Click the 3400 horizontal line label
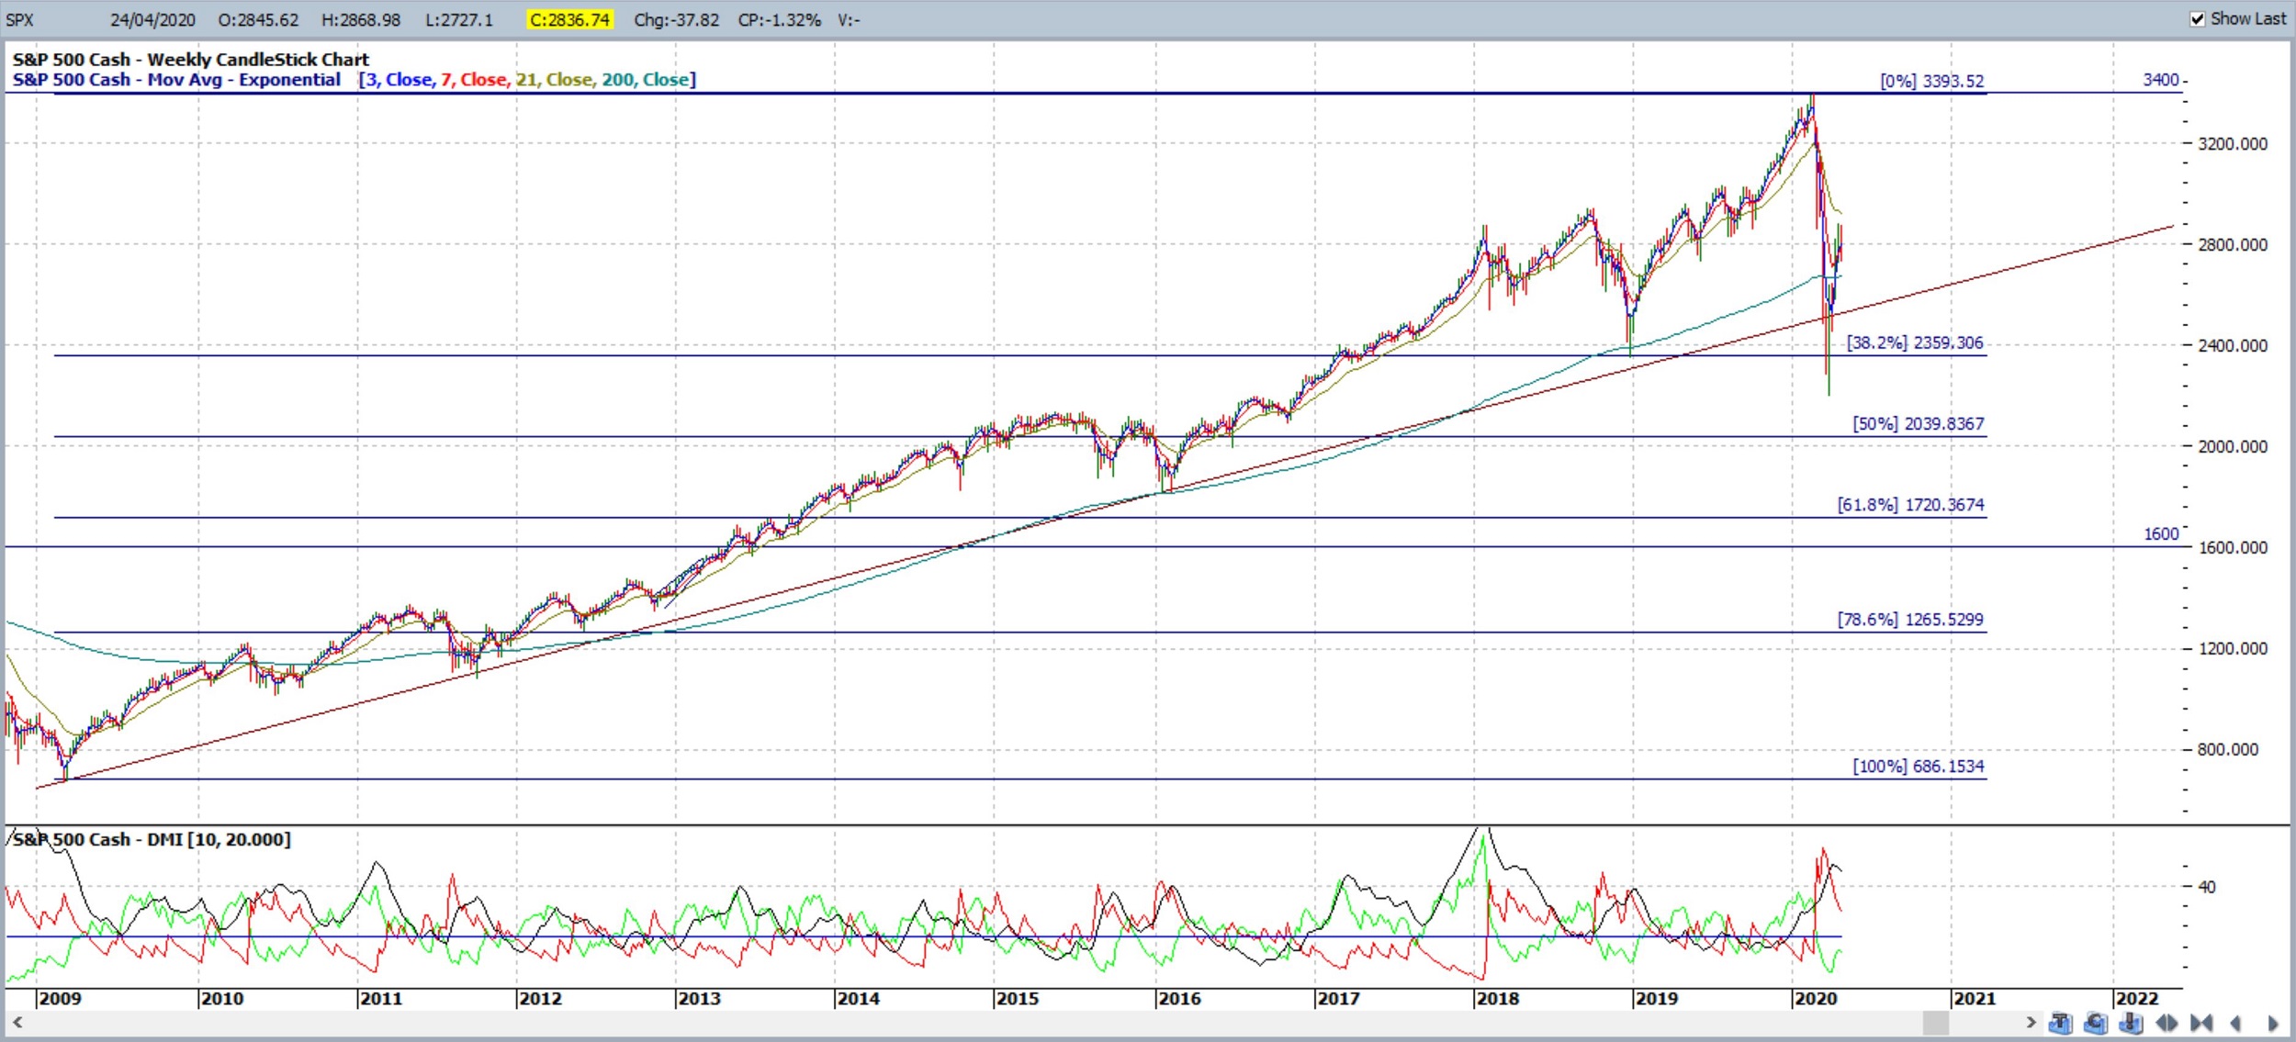This screenshot has width=2296, height=1042. pyautogui.click(x=2161, y=80)
